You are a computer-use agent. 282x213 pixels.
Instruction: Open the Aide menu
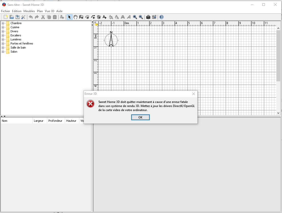point(59,11)
